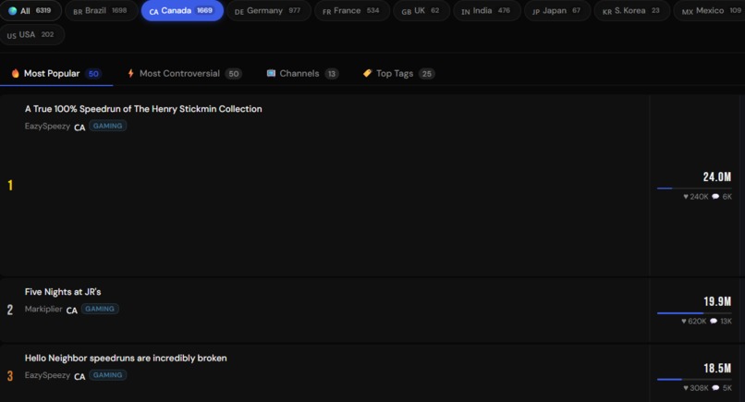
Task: Select the Canada country filter
Action: point(182,10)
